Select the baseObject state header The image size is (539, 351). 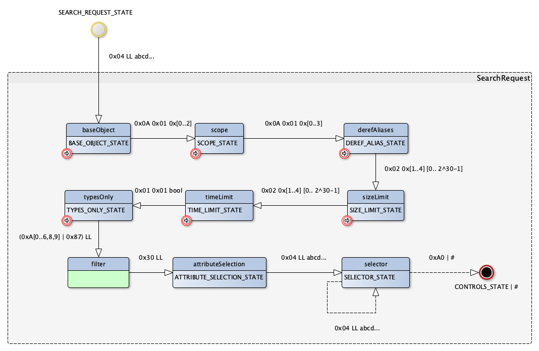click(x=98, y=130)
